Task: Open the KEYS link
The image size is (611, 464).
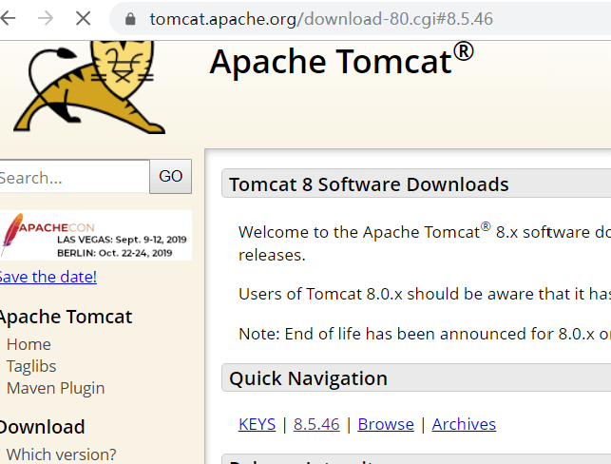Action: (257, 424)
